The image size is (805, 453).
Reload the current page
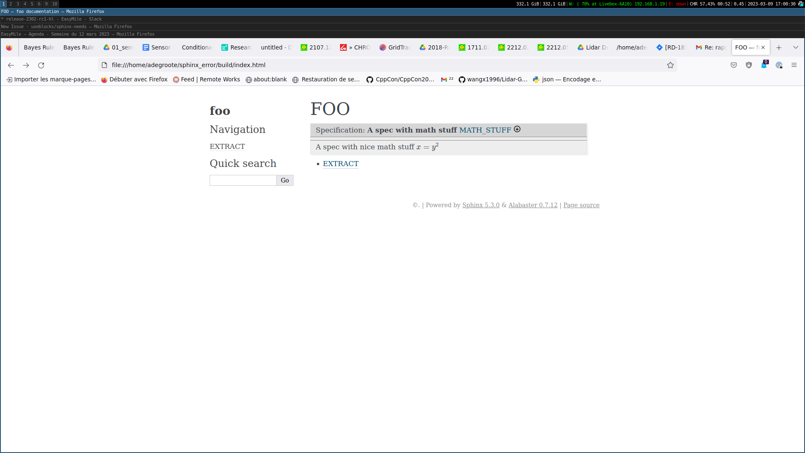point(41,65)
